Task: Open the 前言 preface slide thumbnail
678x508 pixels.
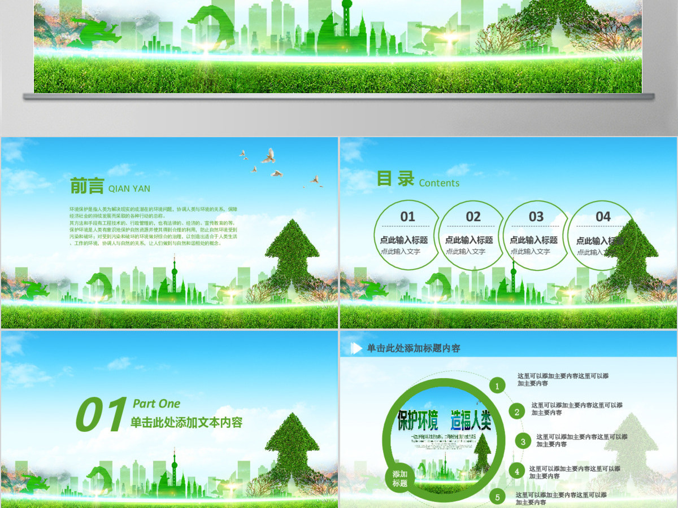Action: tap(169, 233)
